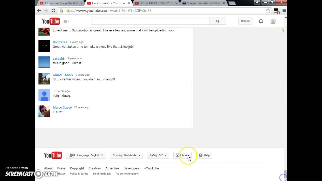The height and width of the screenshot is (181, 322).
Task: Expand the Safety: Off dropdown
Action: tap(158, 155)
